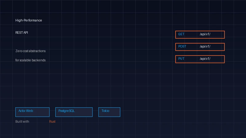This screenshot has width=246, height=138.
Task: Click the High-Performance heading text
Action: pyautogui.click(x=29, y=21)
